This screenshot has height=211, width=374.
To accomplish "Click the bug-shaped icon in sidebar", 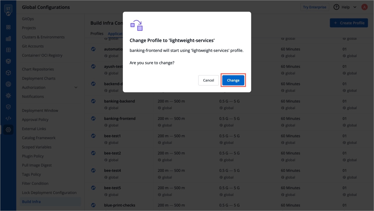I will click(x=8, y=96).
